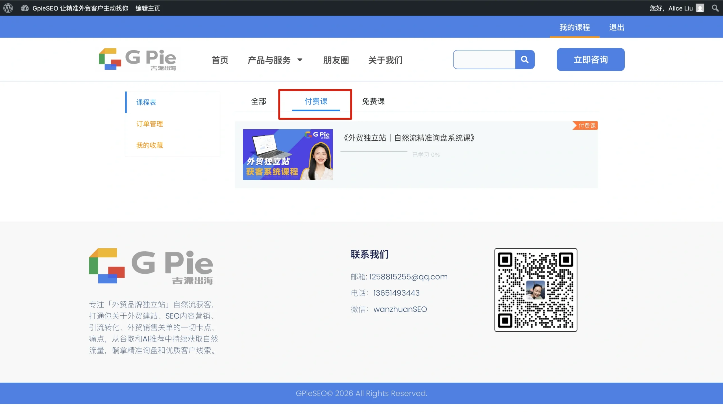Click the G Pie footer logo
The width and height of the screenshot is (723, 412).
(151, 266)
